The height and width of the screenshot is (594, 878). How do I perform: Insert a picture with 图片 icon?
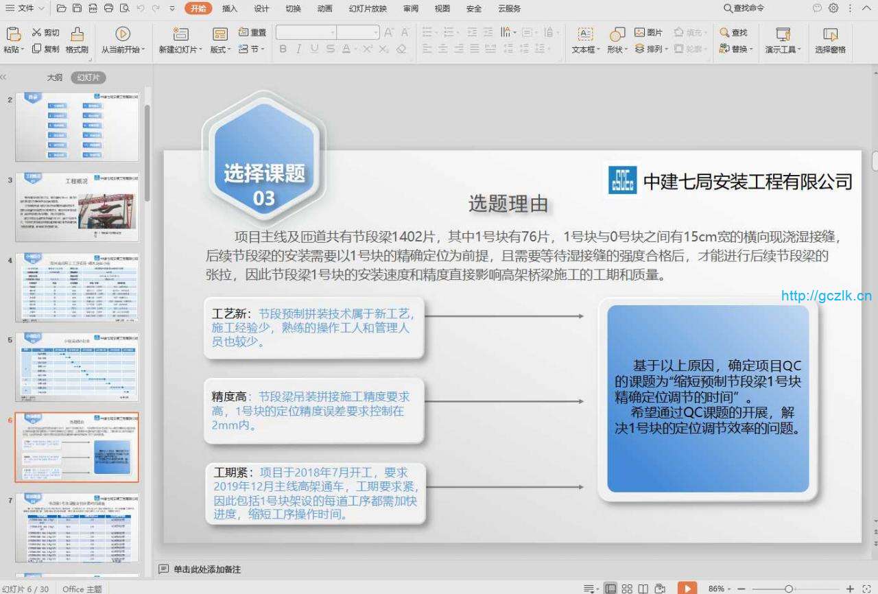click(x=639, y=32)
